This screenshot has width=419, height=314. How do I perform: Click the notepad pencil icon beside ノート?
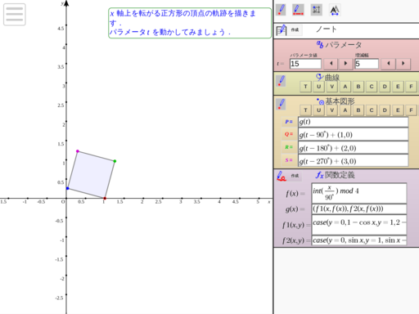coord(282,30)
